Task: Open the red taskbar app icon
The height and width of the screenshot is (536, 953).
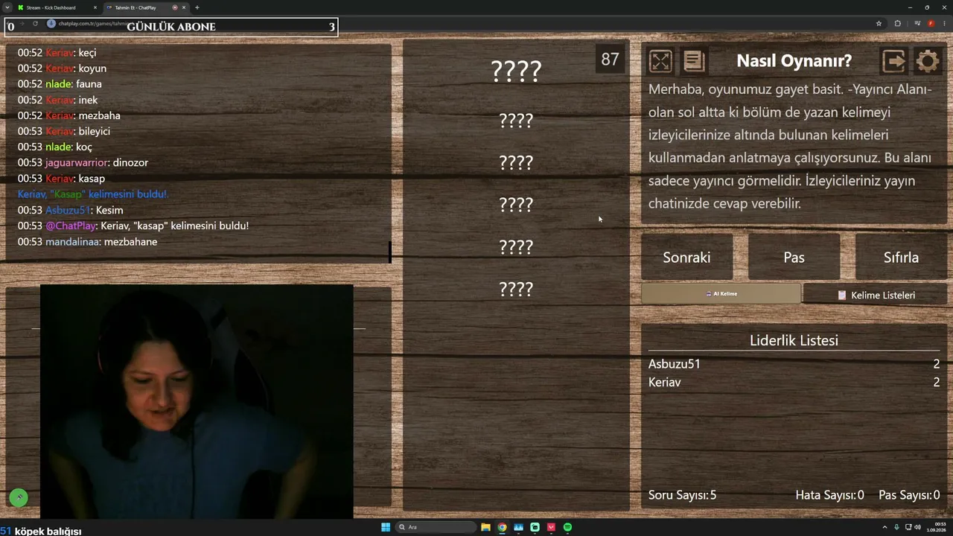Action: [x=551, y=527]
